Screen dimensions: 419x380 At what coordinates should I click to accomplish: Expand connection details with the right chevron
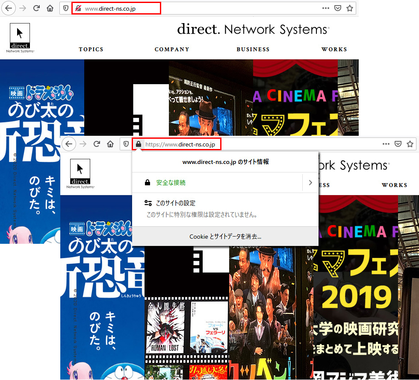pos(310,183)
